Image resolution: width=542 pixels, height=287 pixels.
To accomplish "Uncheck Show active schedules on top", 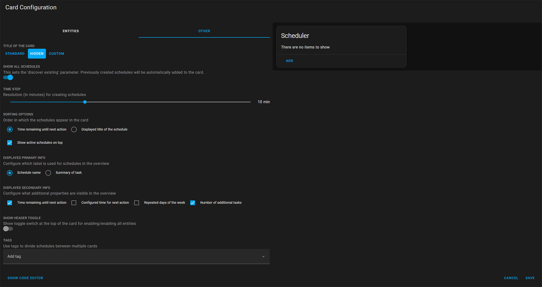I will tap(10, 143).
